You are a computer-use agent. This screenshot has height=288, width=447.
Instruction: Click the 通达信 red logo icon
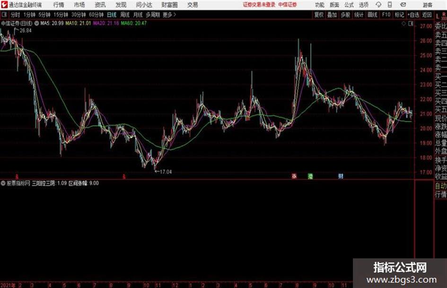pos(4,5)
